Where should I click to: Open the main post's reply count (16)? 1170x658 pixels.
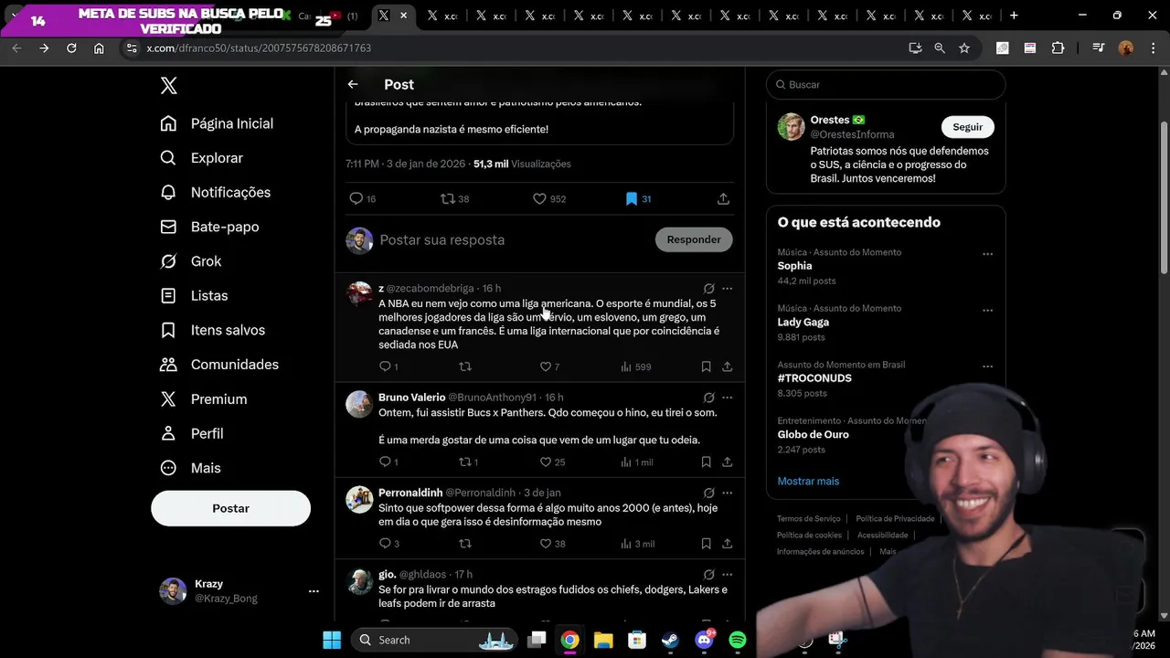pos(363,198)
